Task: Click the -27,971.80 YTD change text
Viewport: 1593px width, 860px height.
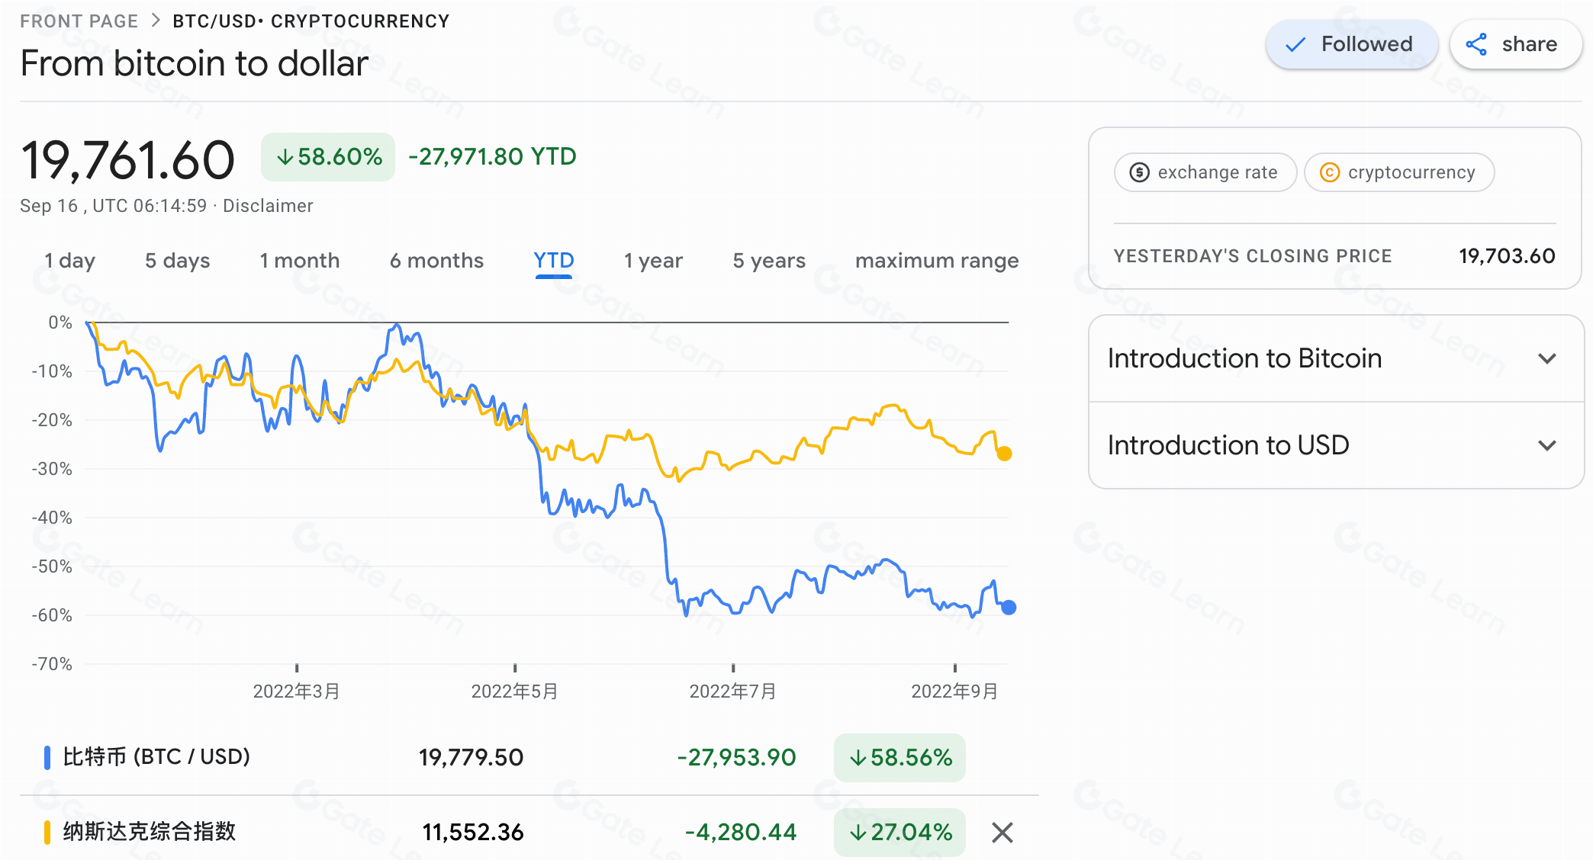Action: click(493, 157)
